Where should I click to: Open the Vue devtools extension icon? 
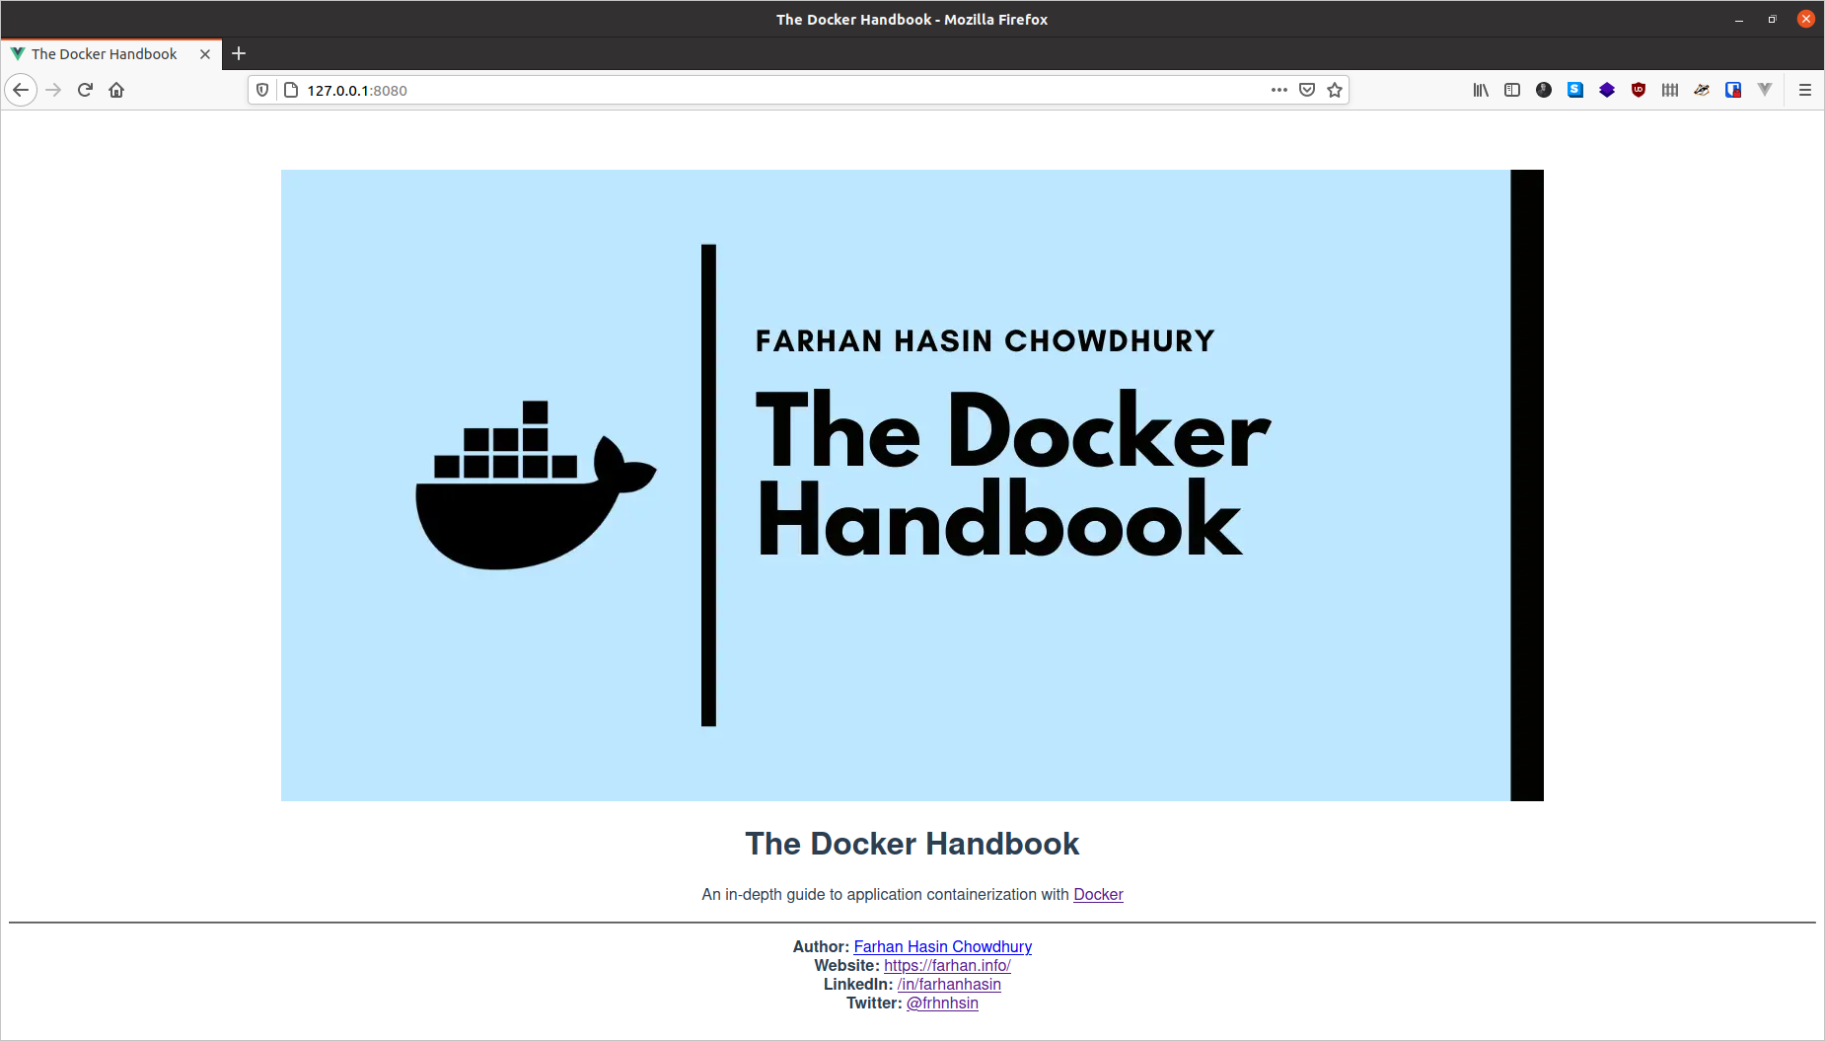pyautogui.click(x=1765, y=90)
